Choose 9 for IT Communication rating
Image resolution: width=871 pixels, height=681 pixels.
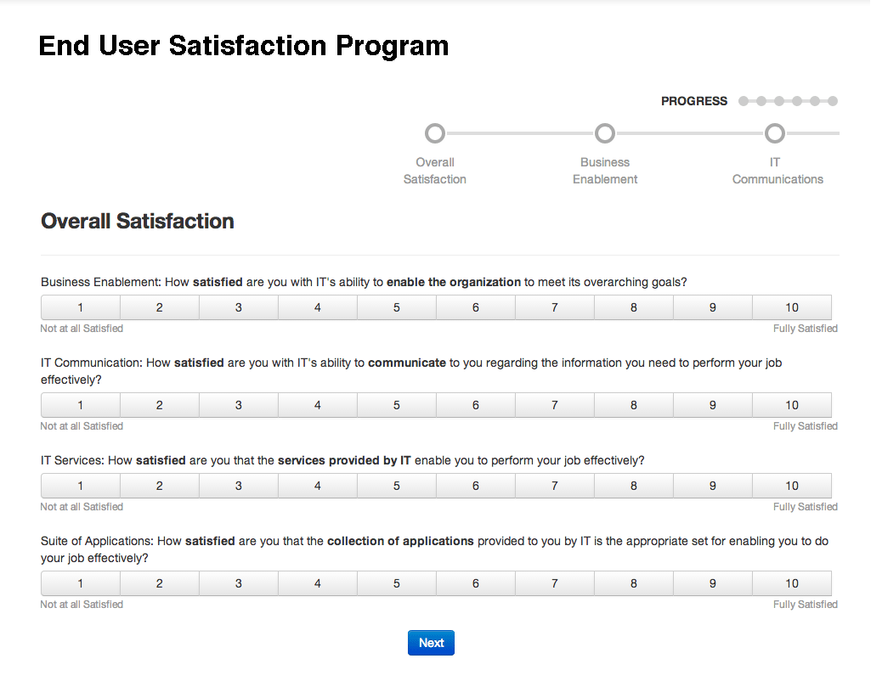[713, 405]
